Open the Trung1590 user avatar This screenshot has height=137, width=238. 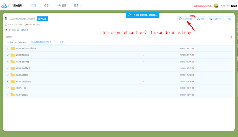tap(216, 6)
